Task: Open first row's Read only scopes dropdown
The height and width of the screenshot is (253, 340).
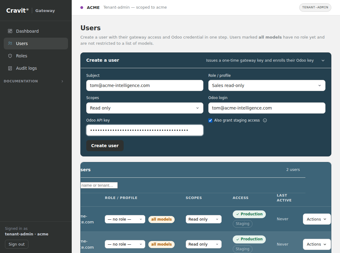Action: (203, 219)
